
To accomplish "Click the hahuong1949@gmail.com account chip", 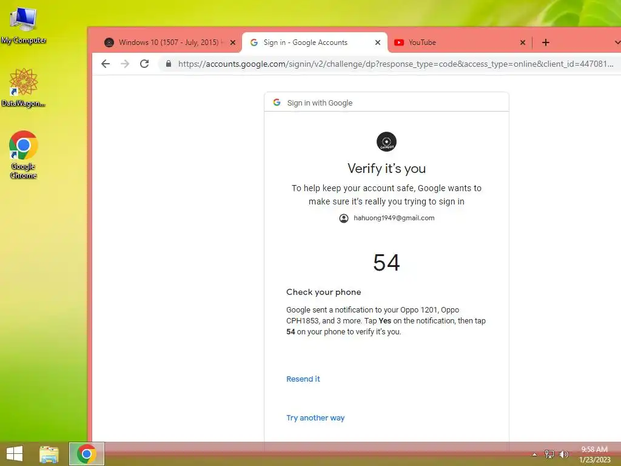I will pos(387,218).
